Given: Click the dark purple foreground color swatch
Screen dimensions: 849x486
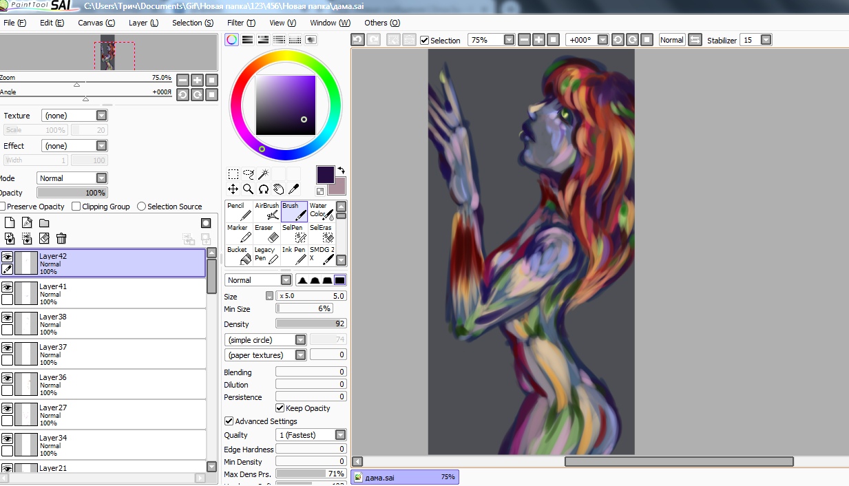Looking at the screenshot, I should point(326,175).
